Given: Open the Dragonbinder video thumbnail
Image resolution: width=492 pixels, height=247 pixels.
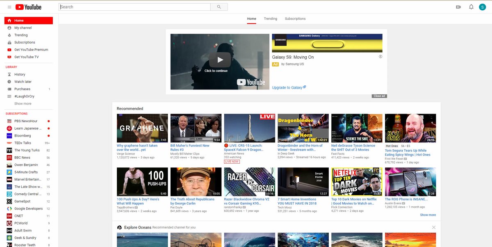Looking at the screenshot, I should [303, 128].
